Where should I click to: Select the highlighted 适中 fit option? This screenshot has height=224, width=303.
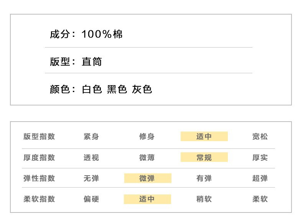coord(204,137)
